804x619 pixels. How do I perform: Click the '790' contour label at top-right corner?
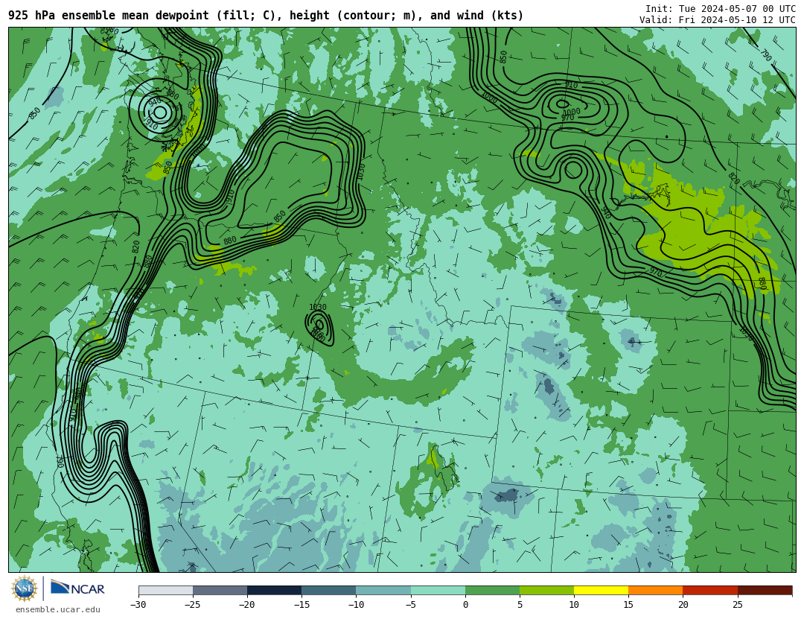point(765,55)
